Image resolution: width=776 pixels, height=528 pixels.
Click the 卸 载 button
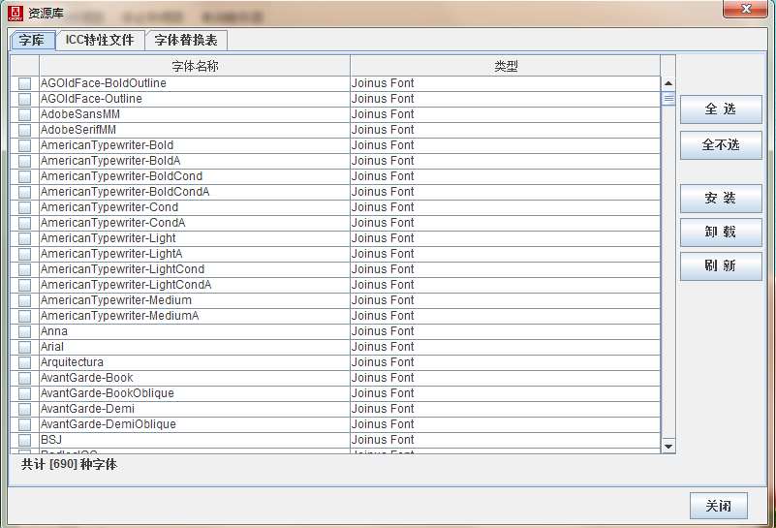point(721,233)
